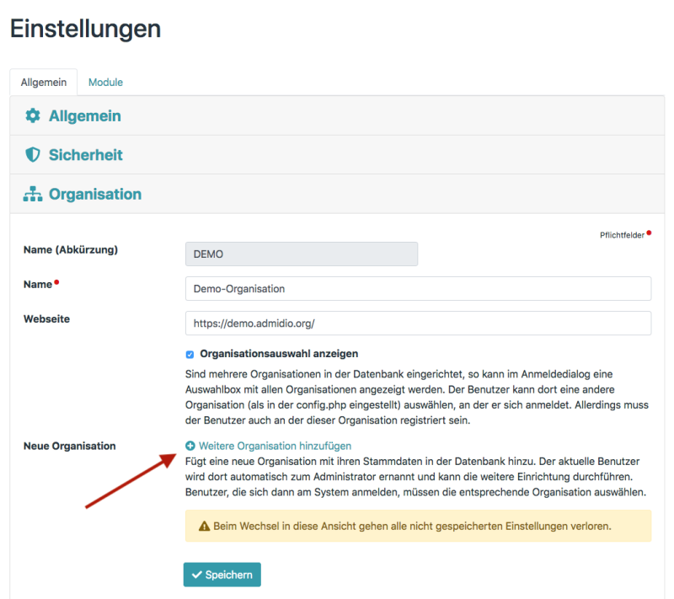This screenshot has width=674, height=599.
Task: Save changes with the Speichern button
Action: click(222, 574)
